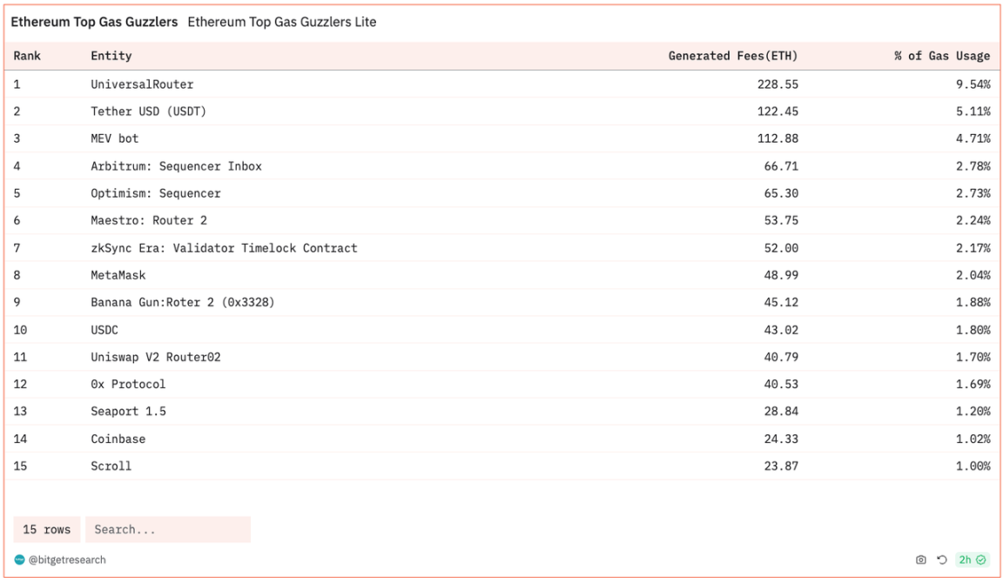The image size is (1003, 584).
Task: Select the UniversalRouter entity cell
Action: pyautogui.click(x=142, y=84)
